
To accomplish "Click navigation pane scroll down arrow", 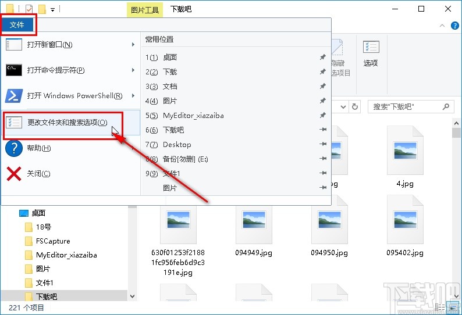I will tap(132, 296).
